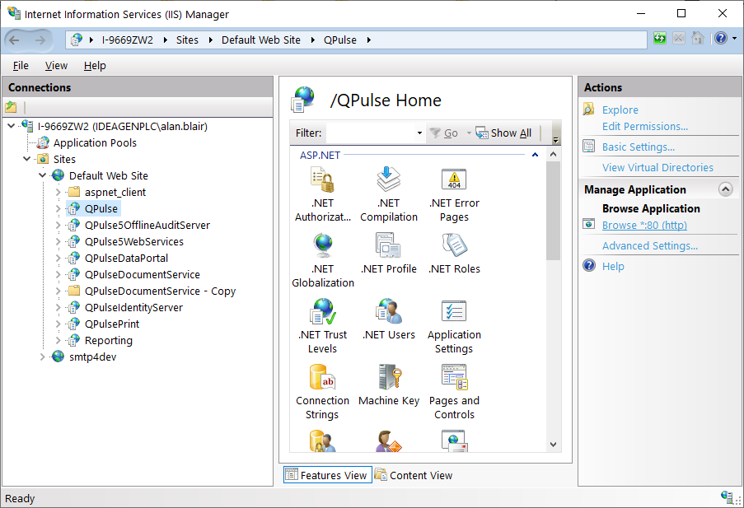Image resolution: width=744 pixels, height=508 pixels.
Task: Open Connection Strings feature
Action: point(323,393)
